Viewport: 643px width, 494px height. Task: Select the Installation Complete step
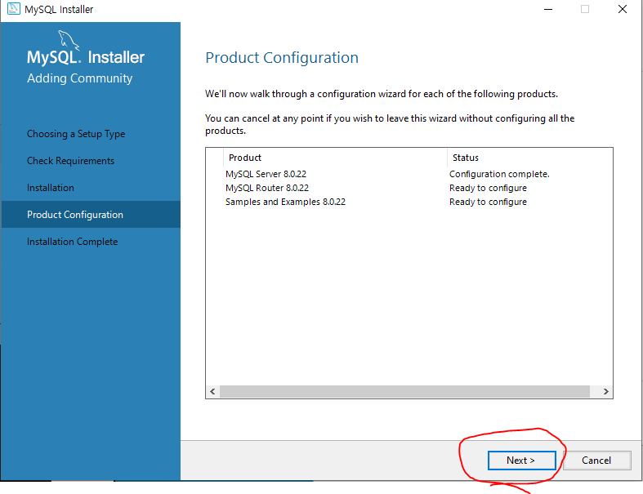click(72, 242)
